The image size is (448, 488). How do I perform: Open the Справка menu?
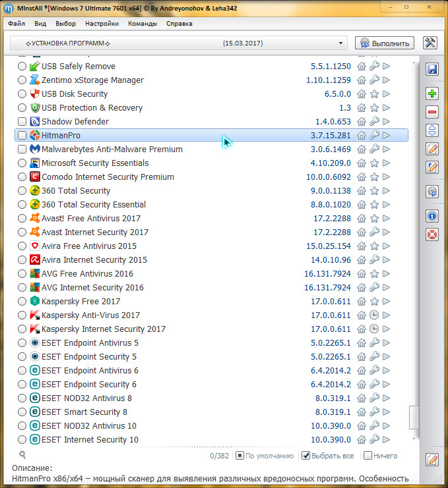(x=179, y=23)
